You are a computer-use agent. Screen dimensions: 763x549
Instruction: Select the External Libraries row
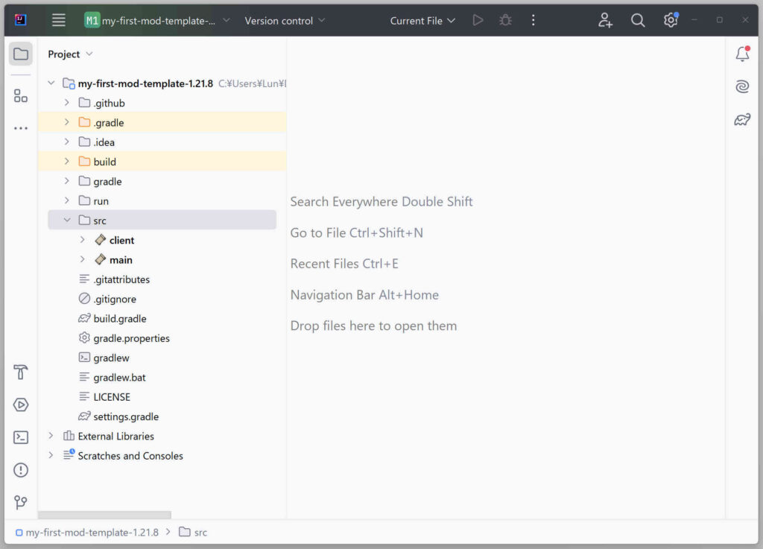point(162,436)
